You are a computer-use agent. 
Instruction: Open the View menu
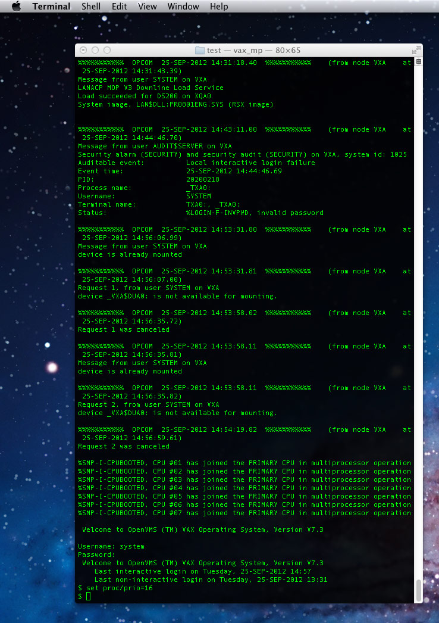pos(147,7)
